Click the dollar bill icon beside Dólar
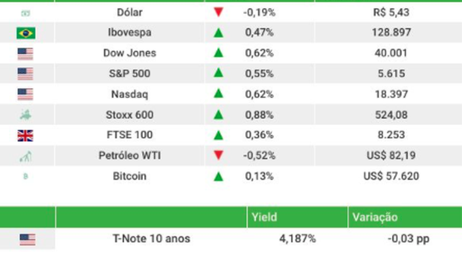 click(x=26, y=13)
